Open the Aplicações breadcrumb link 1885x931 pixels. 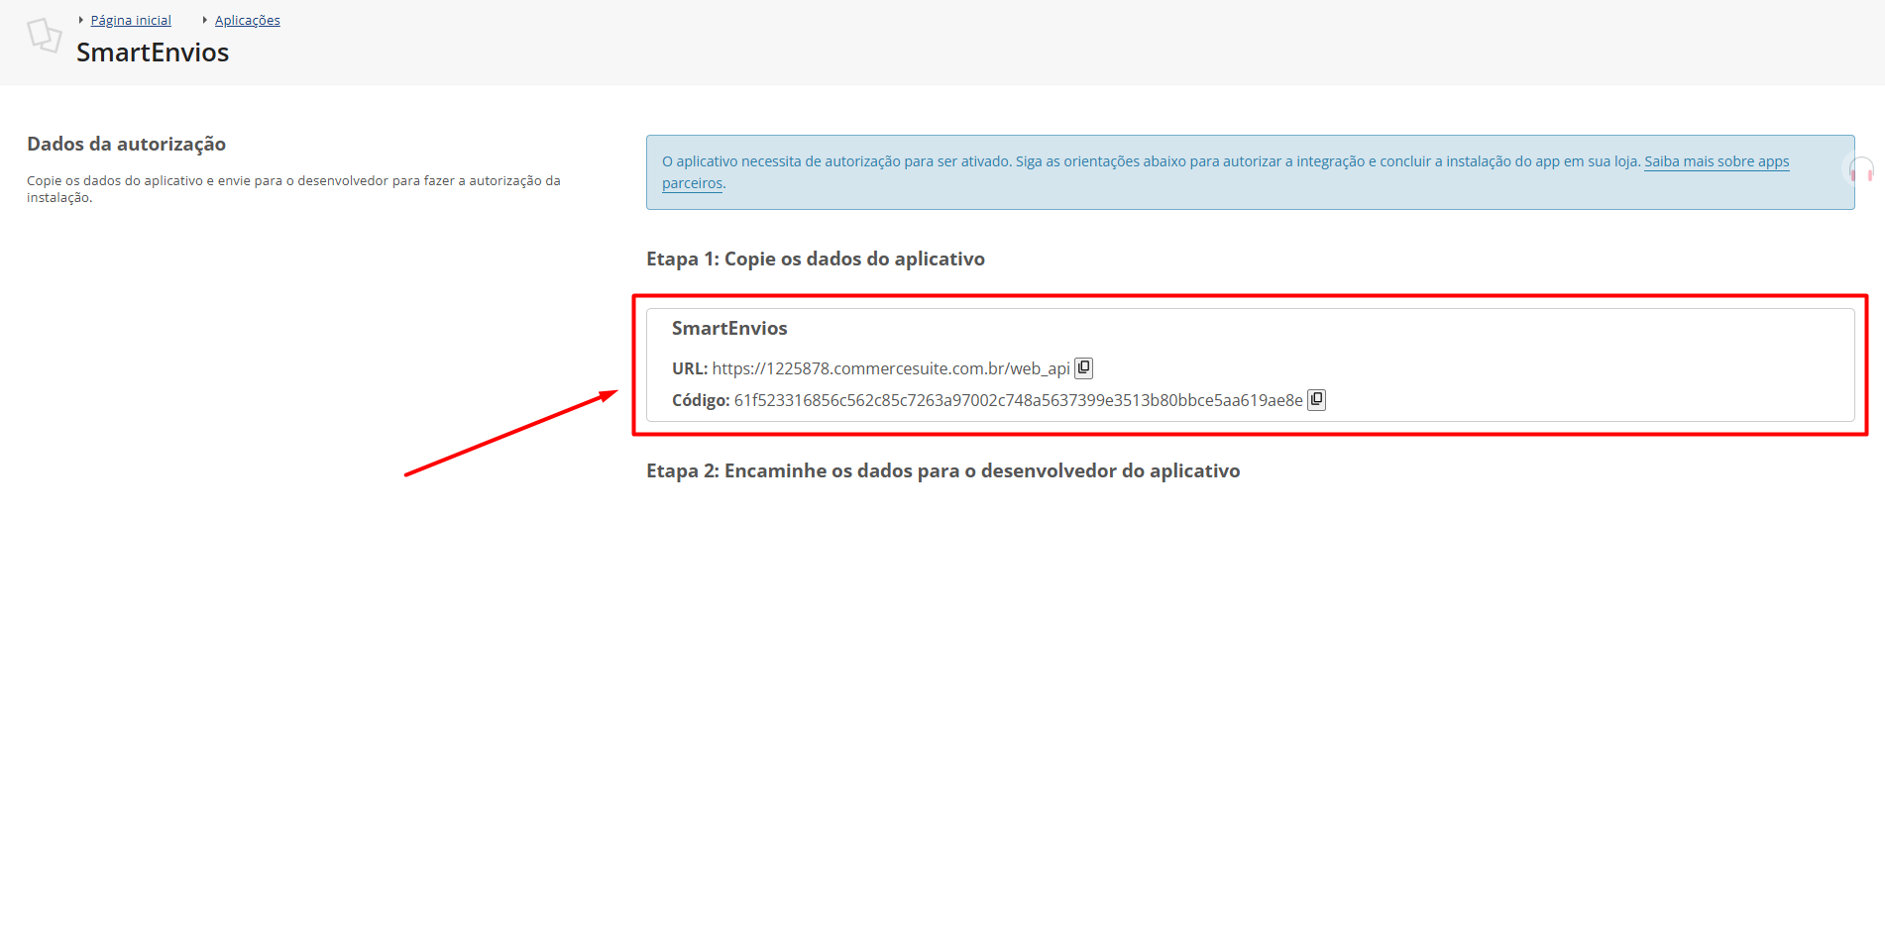pyautogui.click(x=247, y=21)
